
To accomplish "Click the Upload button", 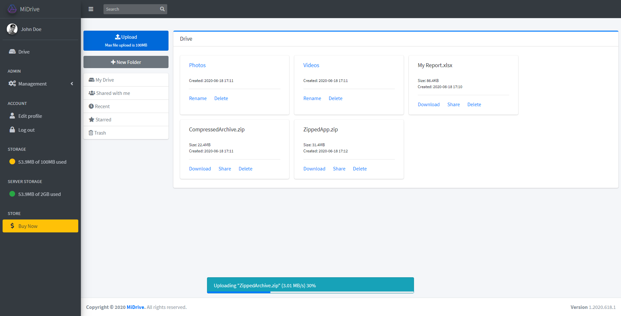I will [x=126, y=41].
